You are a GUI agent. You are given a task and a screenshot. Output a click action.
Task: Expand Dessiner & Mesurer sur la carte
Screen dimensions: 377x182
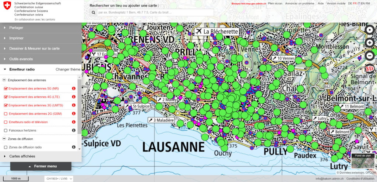tap(41, 48)
